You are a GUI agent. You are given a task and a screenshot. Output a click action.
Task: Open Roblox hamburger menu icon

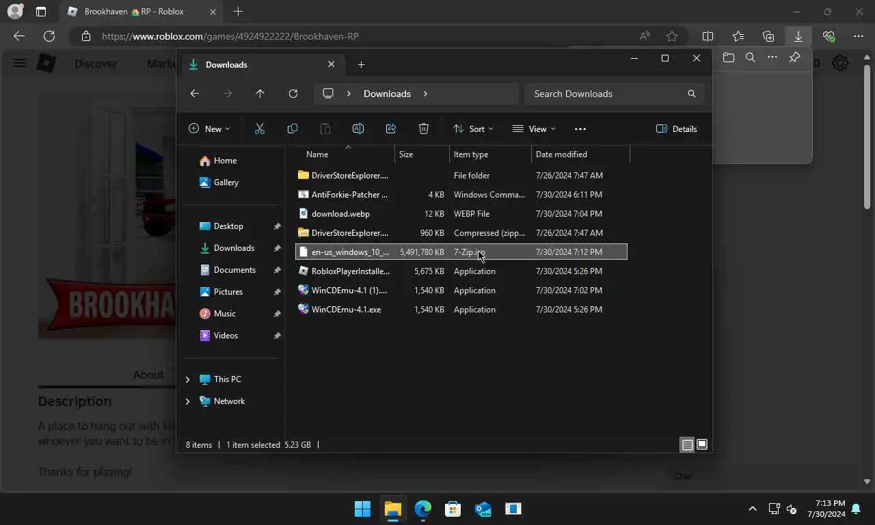[x=20, y=64]
